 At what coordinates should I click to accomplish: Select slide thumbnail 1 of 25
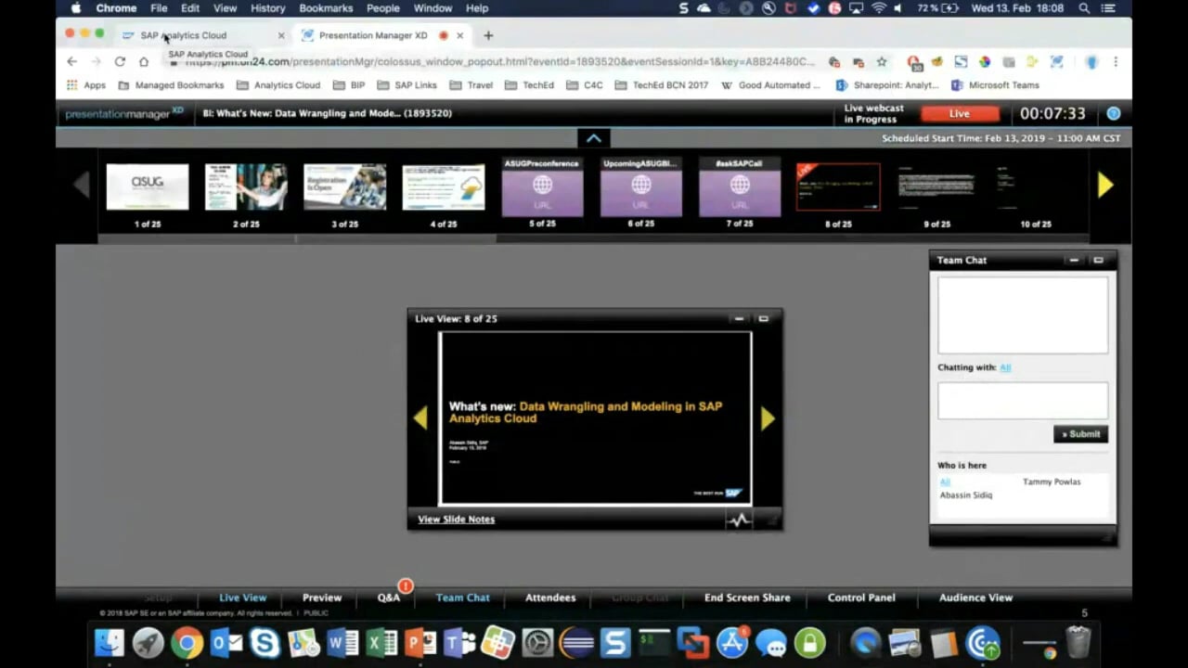pyautogui.click(x=148, y=187)
